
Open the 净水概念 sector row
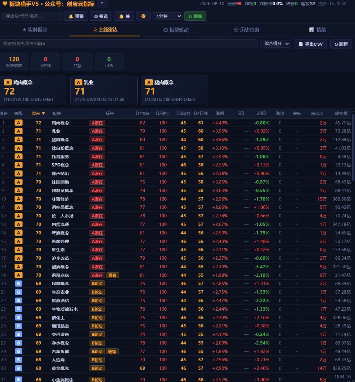[176, 343]
